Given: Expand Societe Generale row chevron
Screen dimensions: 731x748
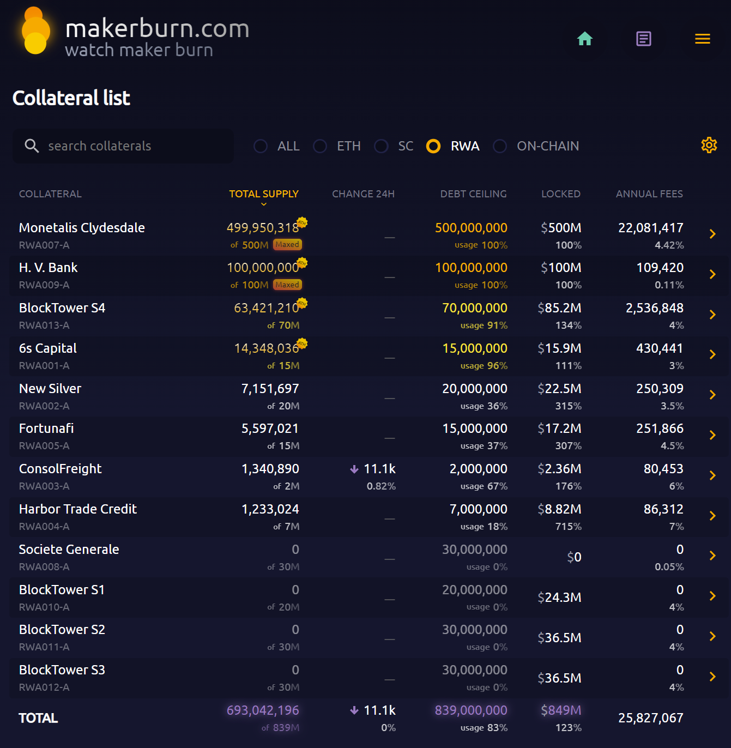Looking at the screenshot, I should tap(712, 556).
